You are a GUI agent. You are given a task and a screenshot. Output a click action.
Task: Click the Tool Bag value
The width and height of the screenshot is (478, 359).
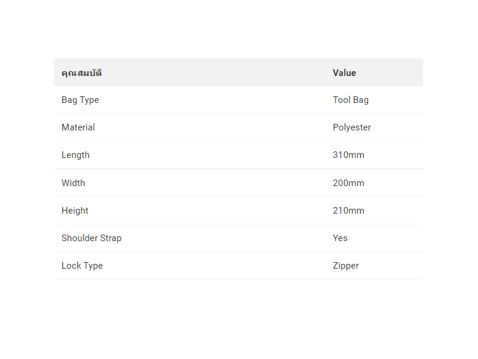click(351, 100)
